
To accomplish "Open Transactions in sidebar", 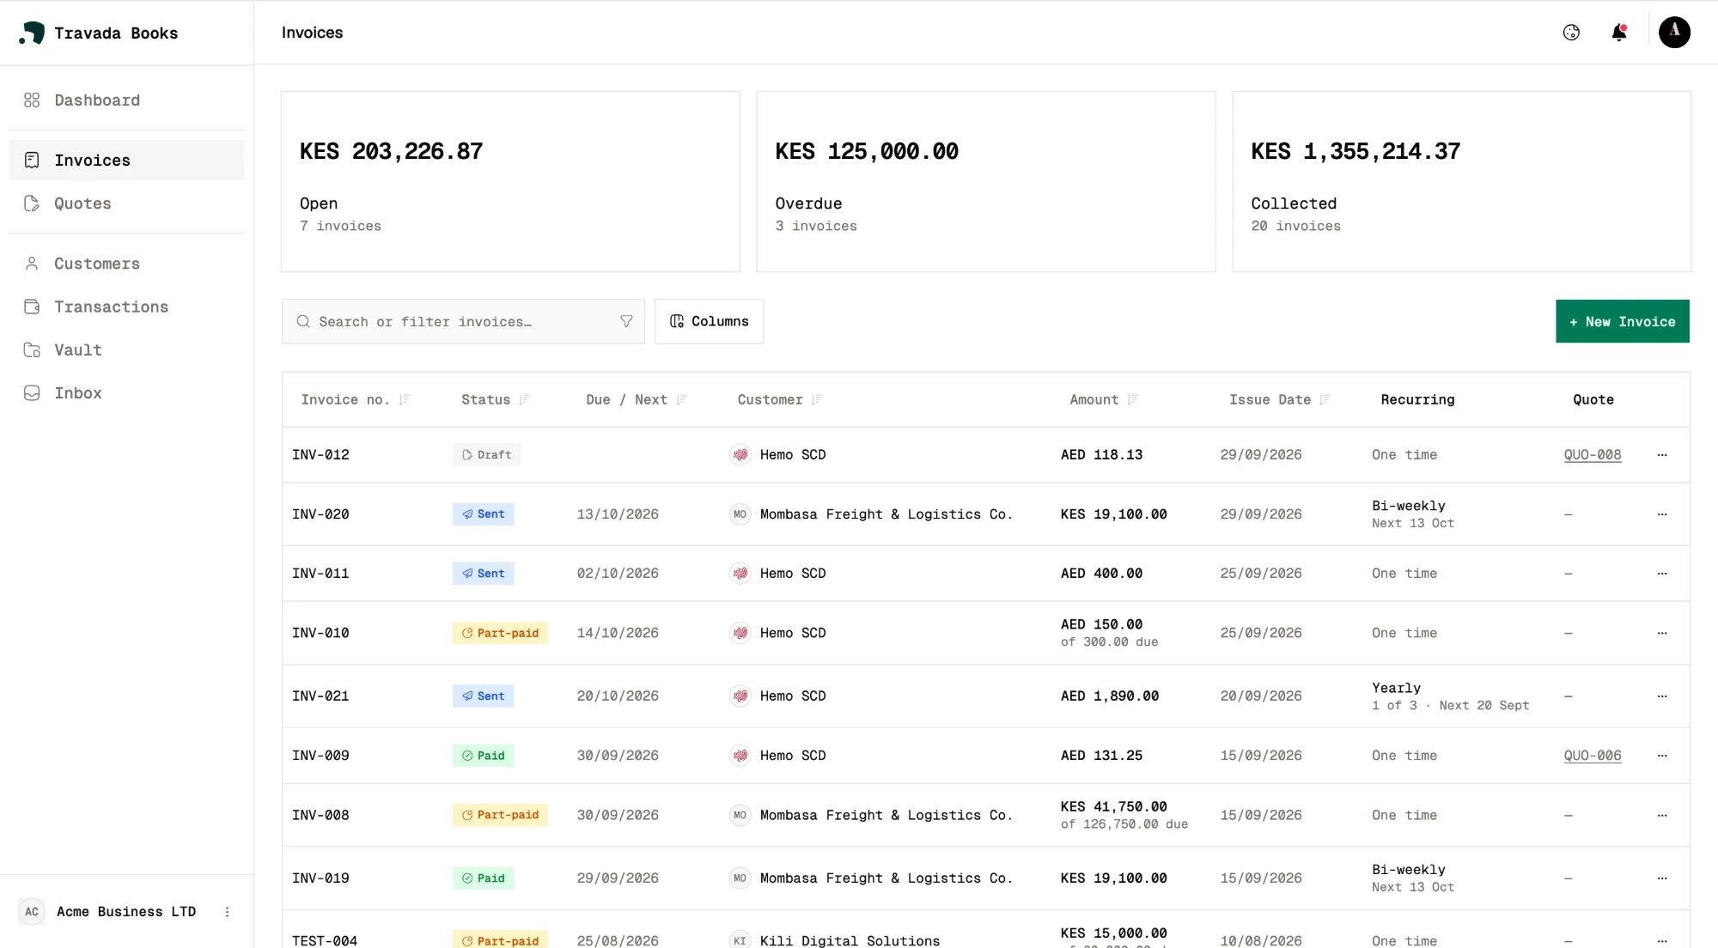I will 126,307.
